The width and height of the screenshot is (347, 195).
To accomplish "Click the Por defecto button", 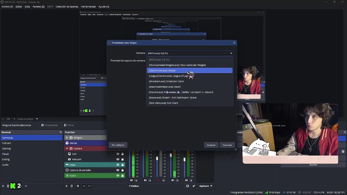I will [x=118, y=145].
